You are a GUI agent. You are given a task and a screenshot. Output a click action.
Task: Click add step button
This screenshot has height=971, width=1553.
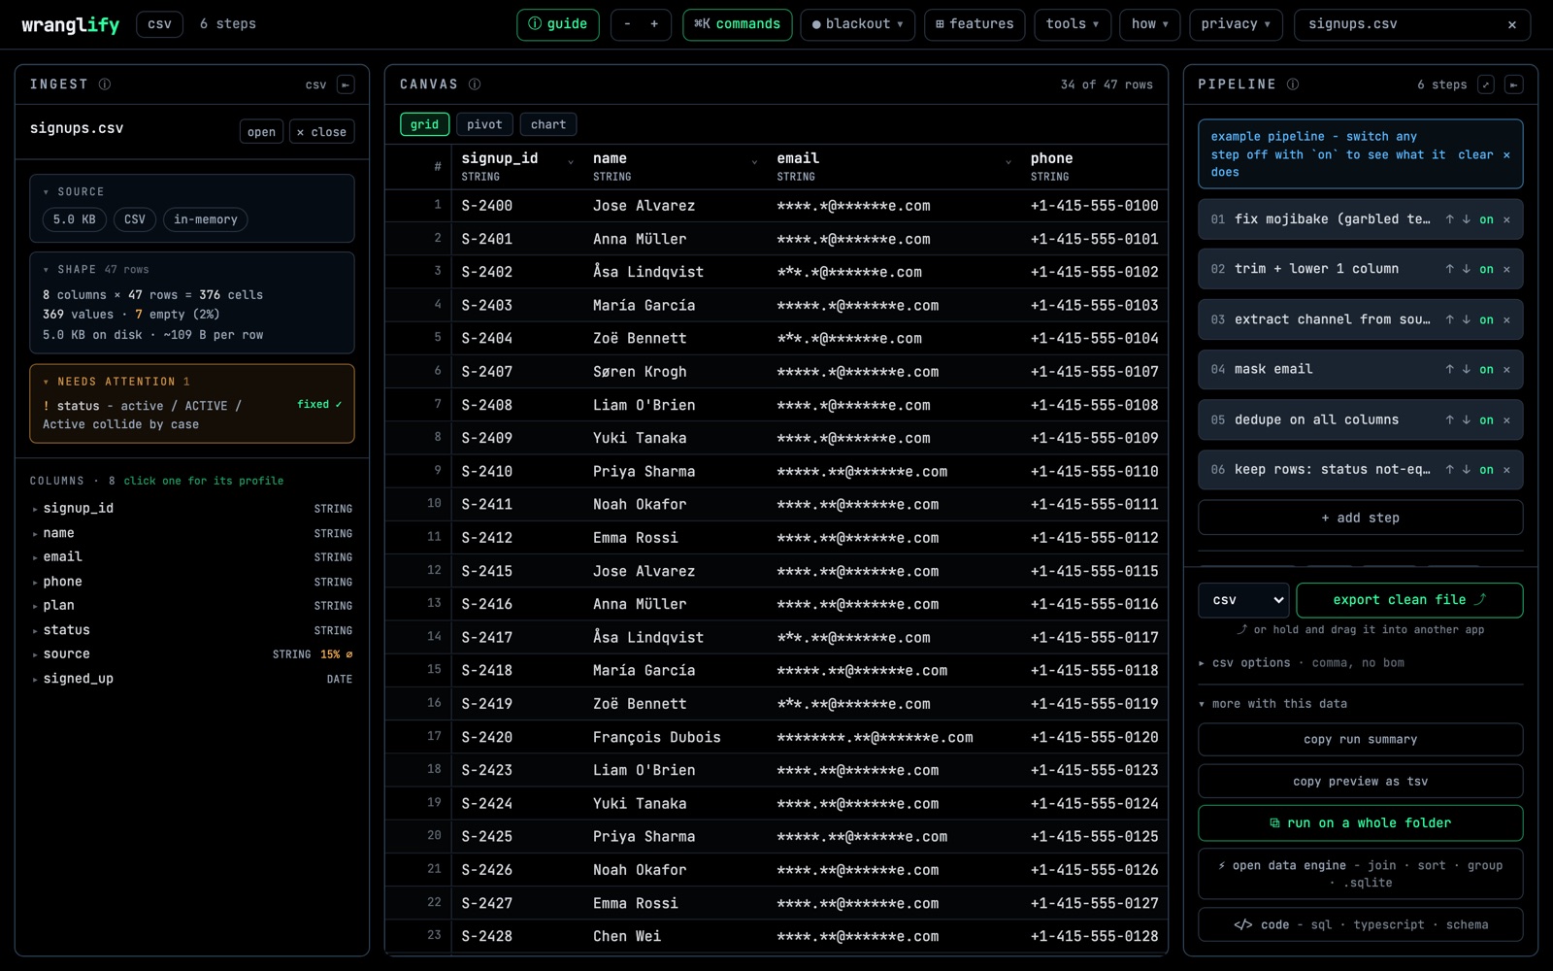click(1360, 518)
